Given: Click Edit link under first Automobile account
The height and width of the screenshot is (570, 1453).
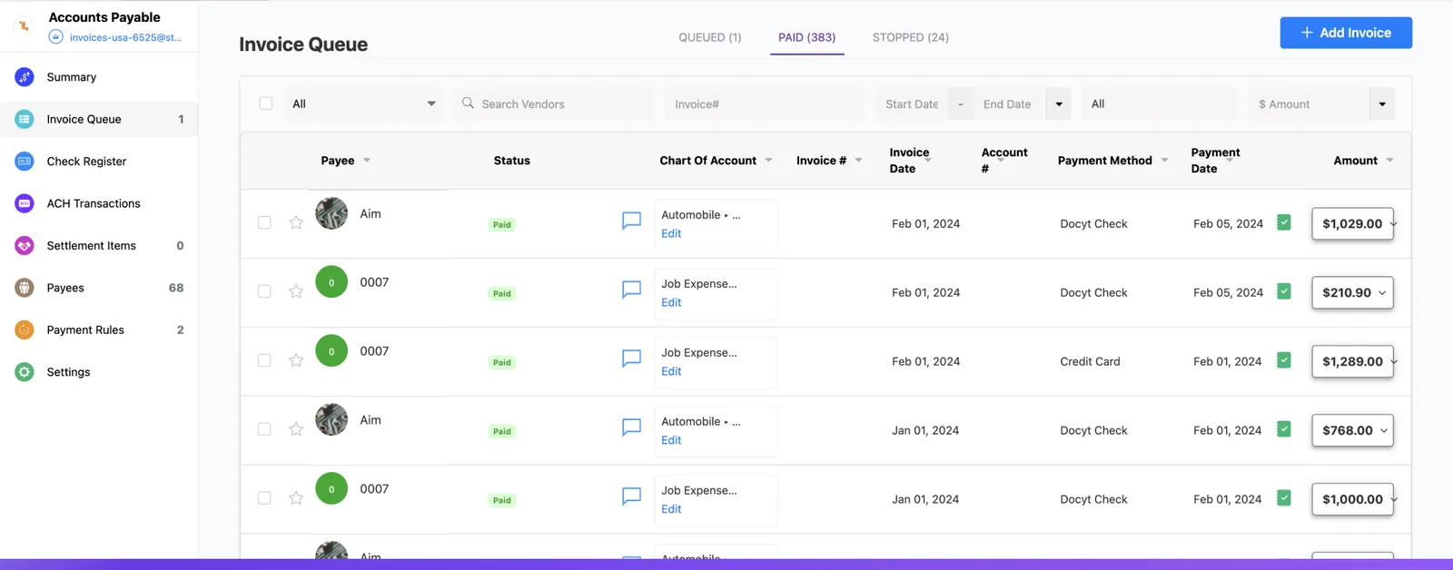Looking at the screenshot, I should point(671,233).
